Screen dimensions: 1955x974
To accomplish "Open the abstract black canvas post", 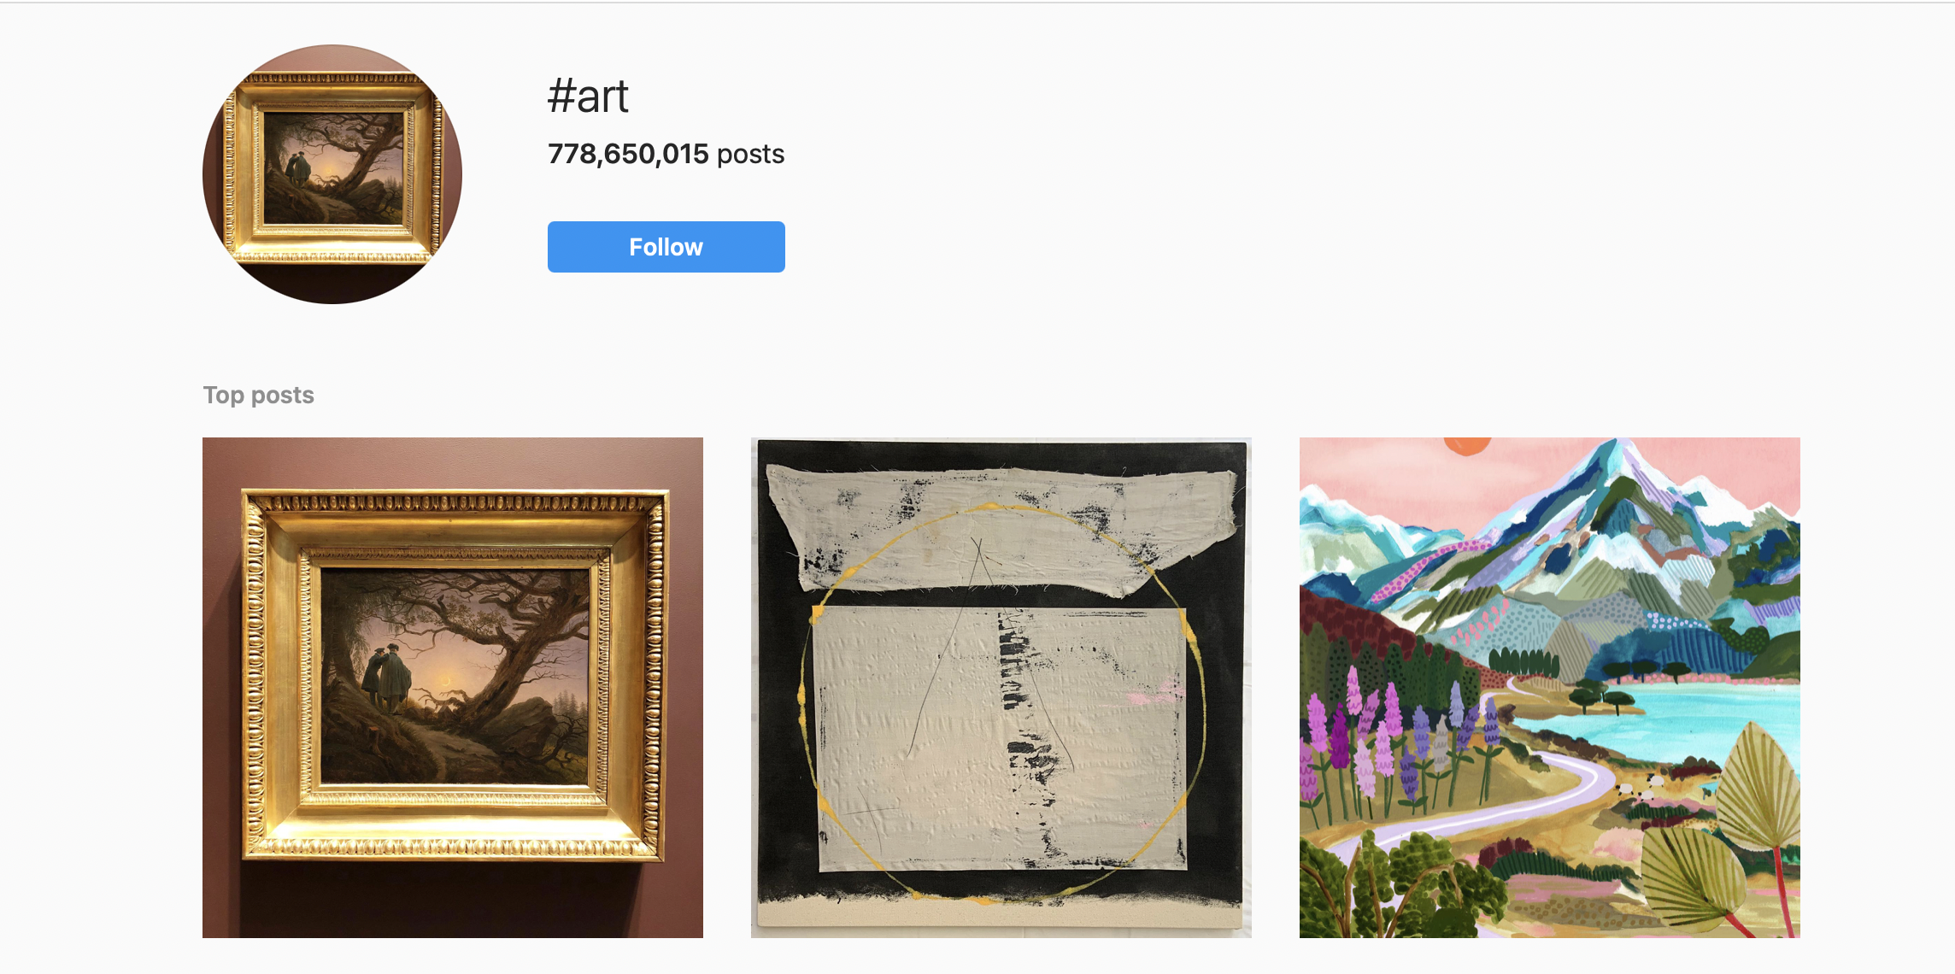I will (1001, 688).
